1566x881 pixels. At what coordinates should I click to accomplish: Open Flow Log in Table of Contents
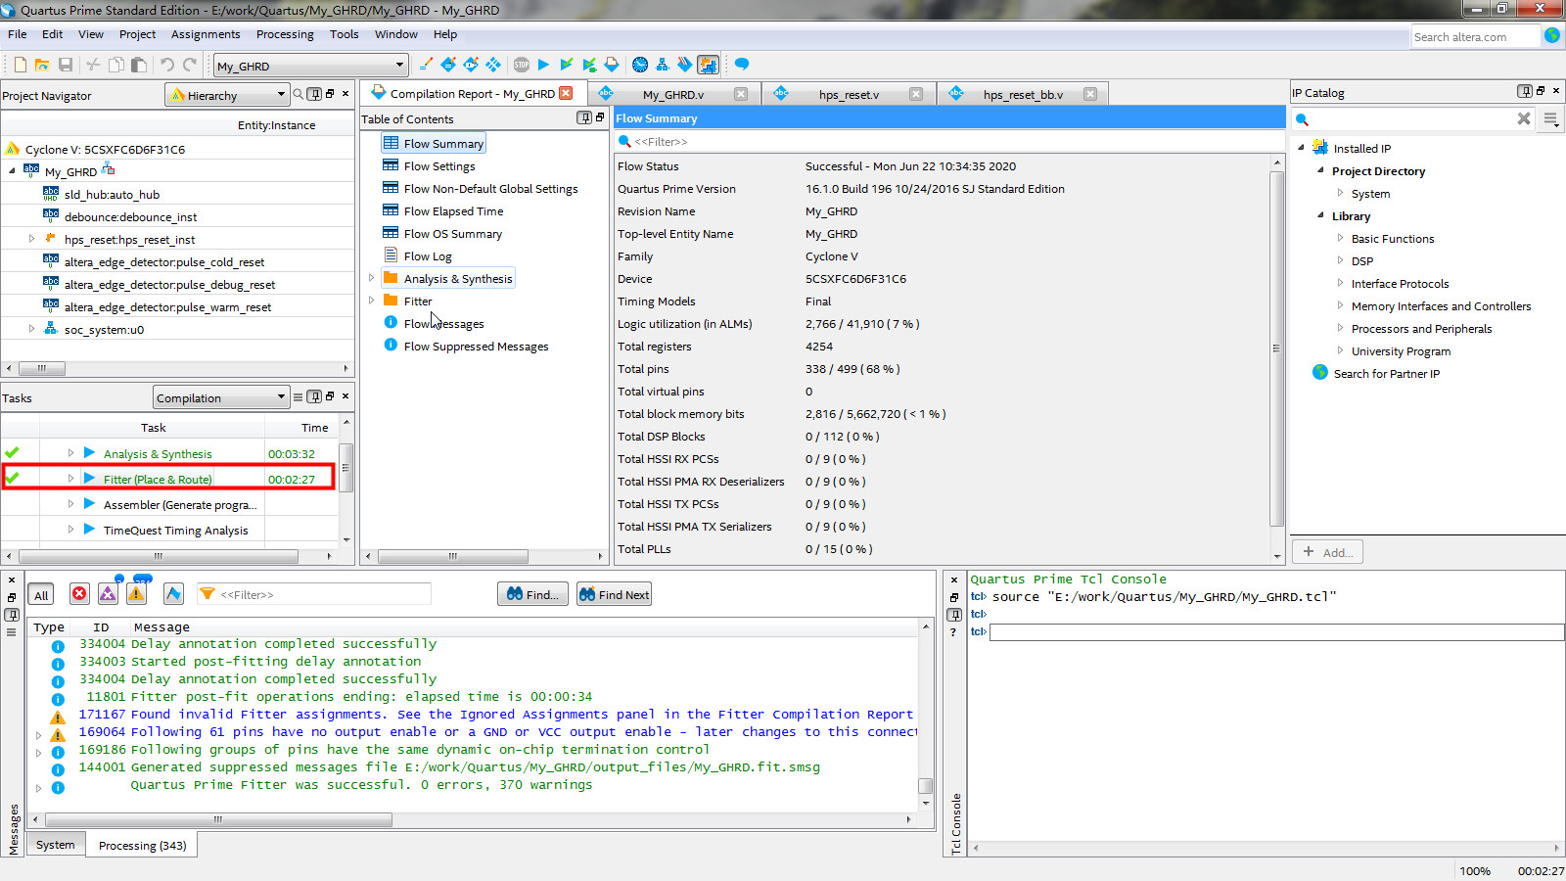pos(428,256)
